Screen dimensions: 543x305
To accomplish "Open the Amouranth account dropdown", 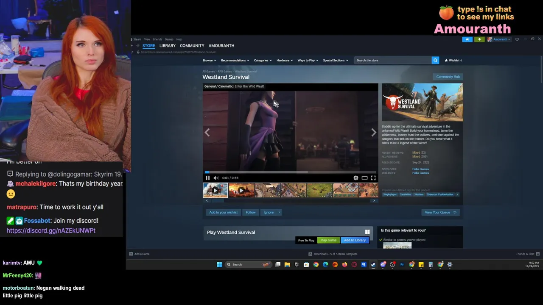I will pos(499,39).
